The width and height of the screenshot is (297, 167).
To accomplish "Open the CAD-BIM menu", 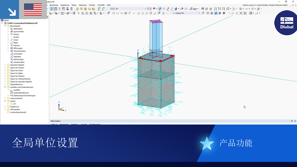I will point(101,5).
